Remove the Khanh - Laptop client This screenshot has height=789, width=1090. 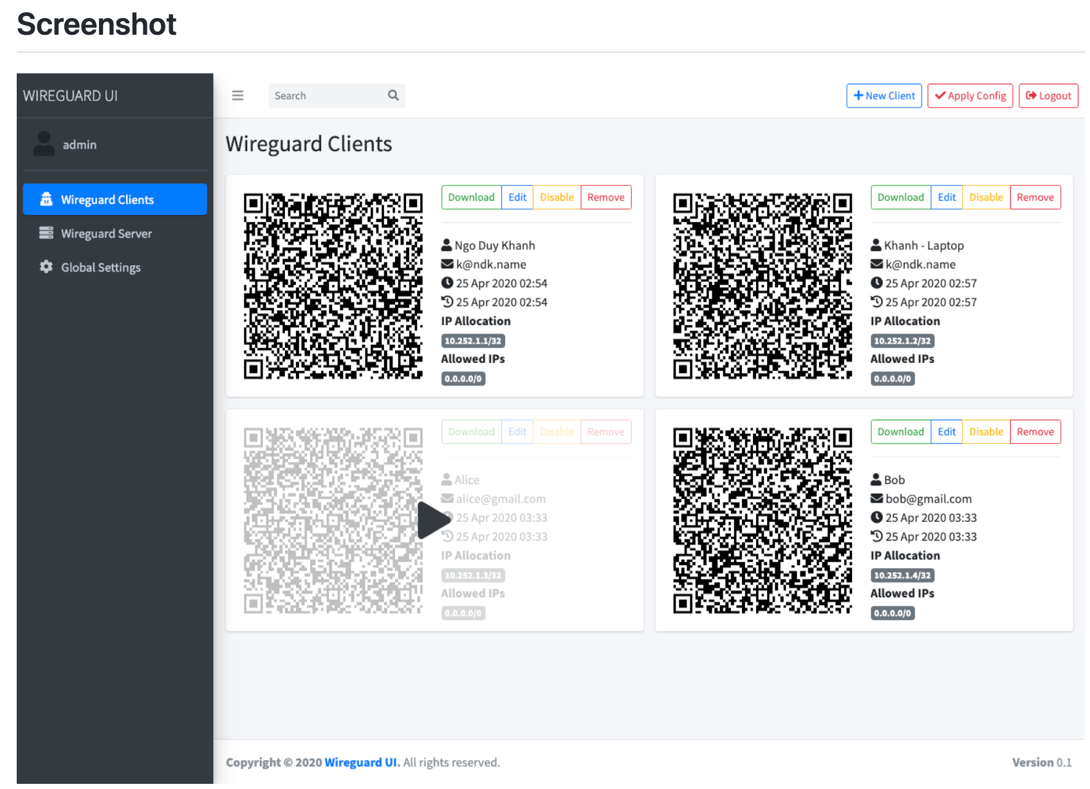1035,197
